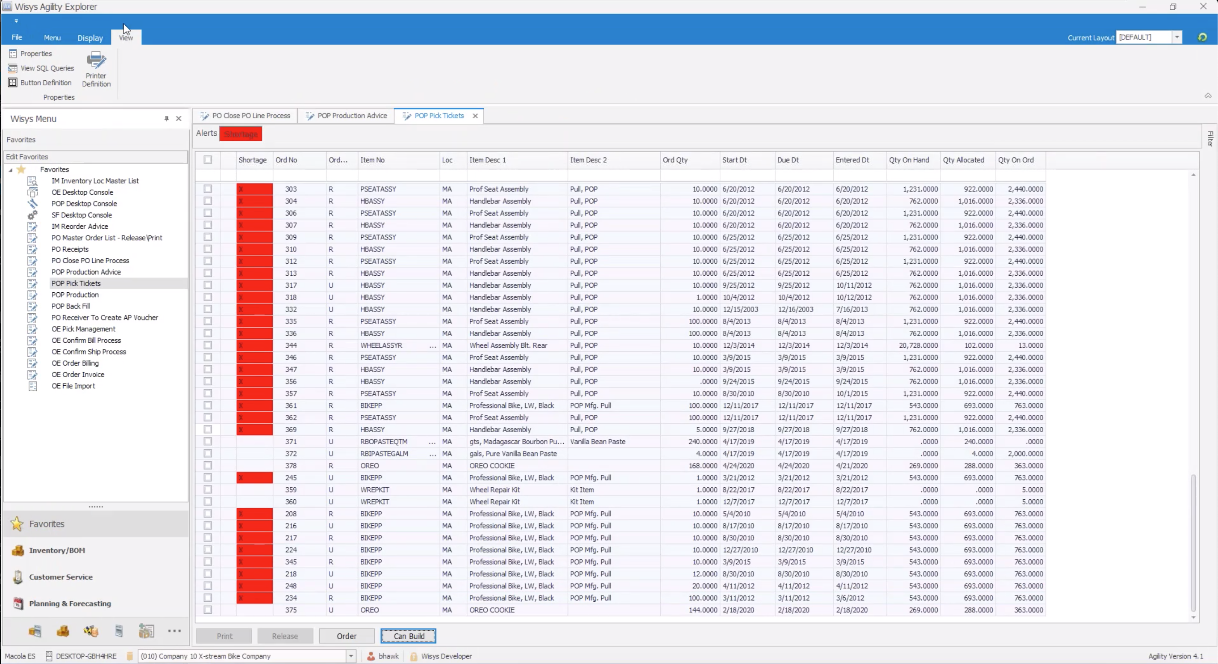Click the red Shortage alert swatch
The height and width of the screenshot is (664, 1218).
[241, 134]
